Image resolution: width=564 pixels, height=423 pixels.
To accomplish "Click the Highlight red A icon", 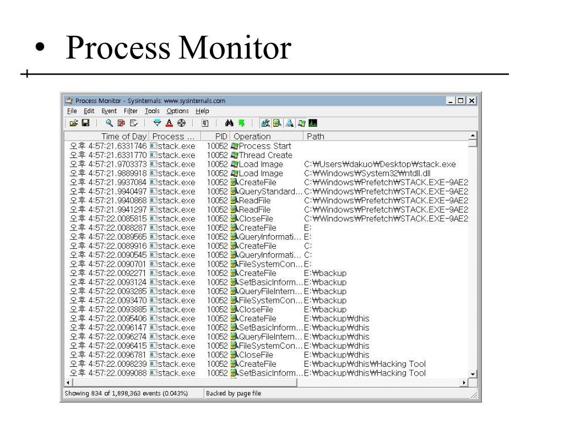I will [170, 123].
